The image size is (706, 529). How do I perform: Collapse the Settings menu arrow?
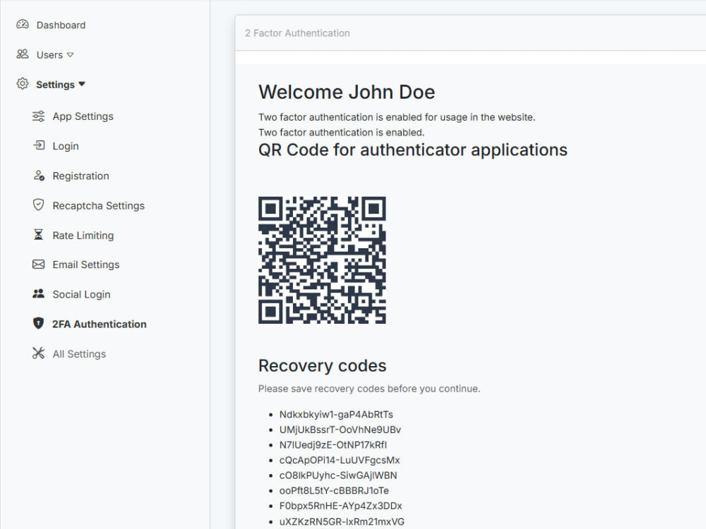81,84
